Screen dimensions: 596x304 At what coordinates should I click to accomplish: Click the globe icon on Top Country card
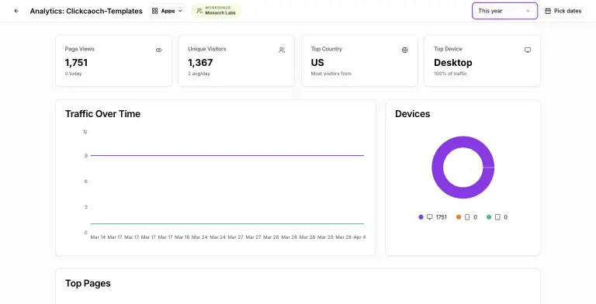click(405, 50)
